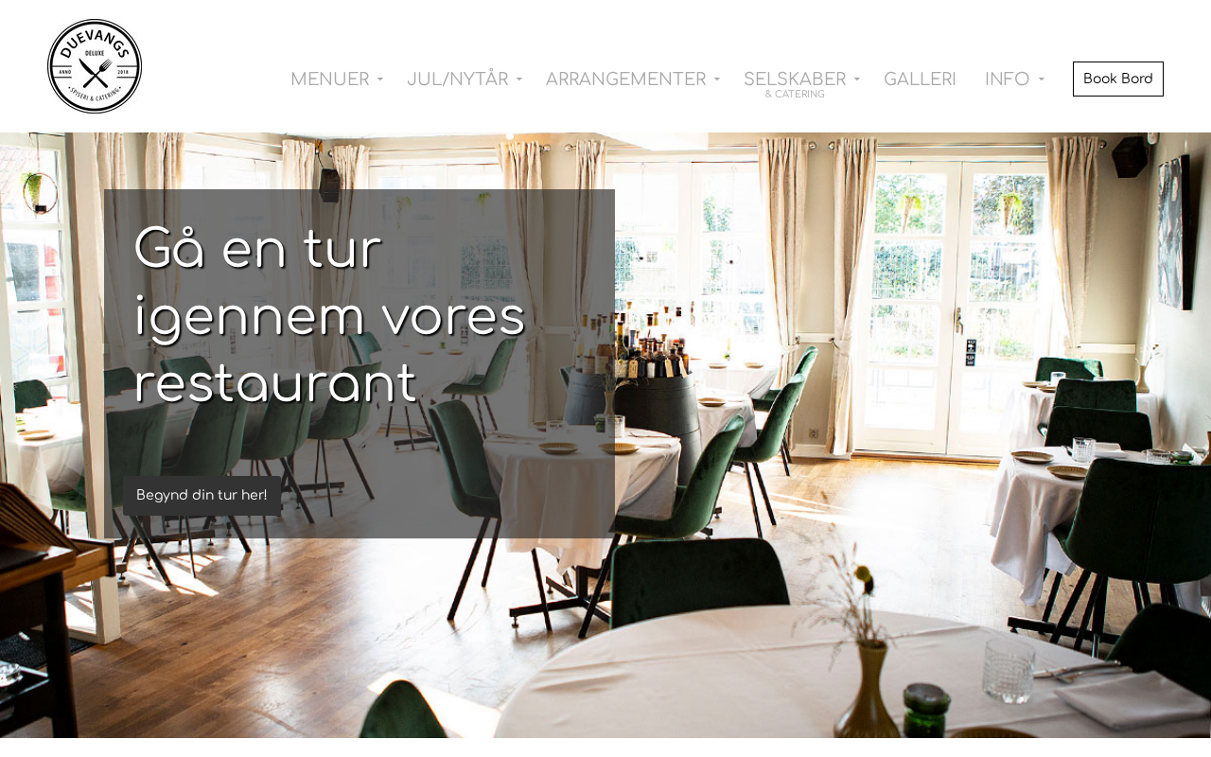Click the Duevangs Deluxe logo

point(95,66)
